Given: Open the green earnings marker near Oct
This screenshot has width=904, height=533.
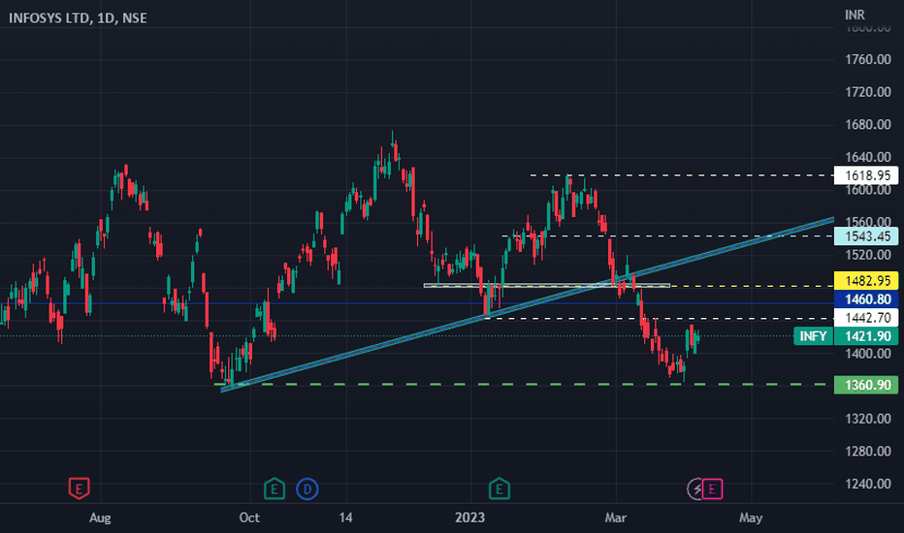Looking at the screenshot, I should click(x=274, y=488).
